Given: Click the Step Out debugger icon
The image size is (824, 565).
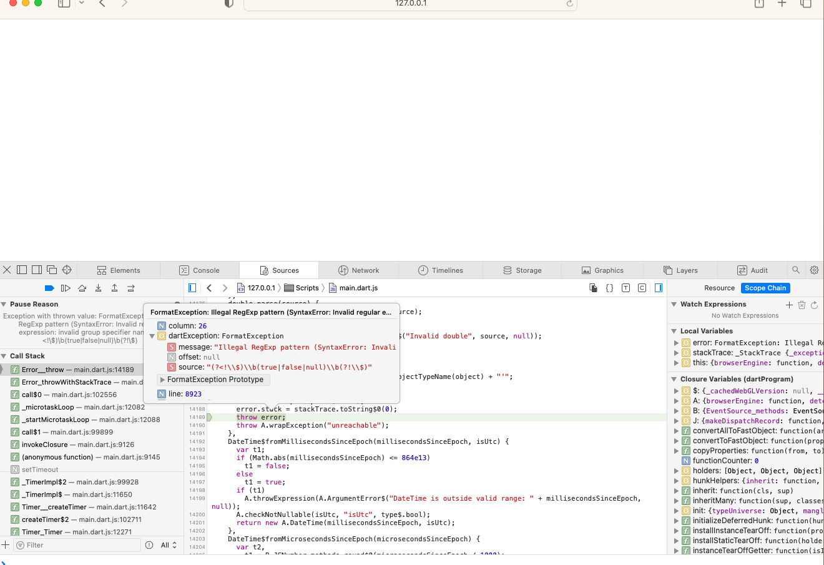Looking at the screenshot, I should 115,288.
